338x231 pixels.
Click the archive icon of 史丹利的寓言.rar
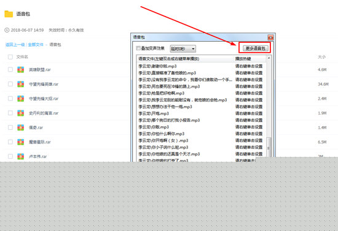(x=21, y=113)
